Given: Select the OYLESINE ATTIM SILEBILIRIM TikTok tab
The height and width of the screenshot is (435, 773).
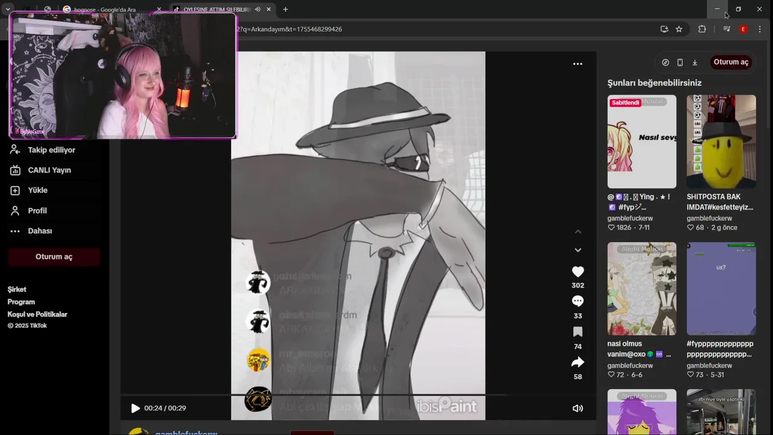Looking at the screenshot, I should coord(216,9).
